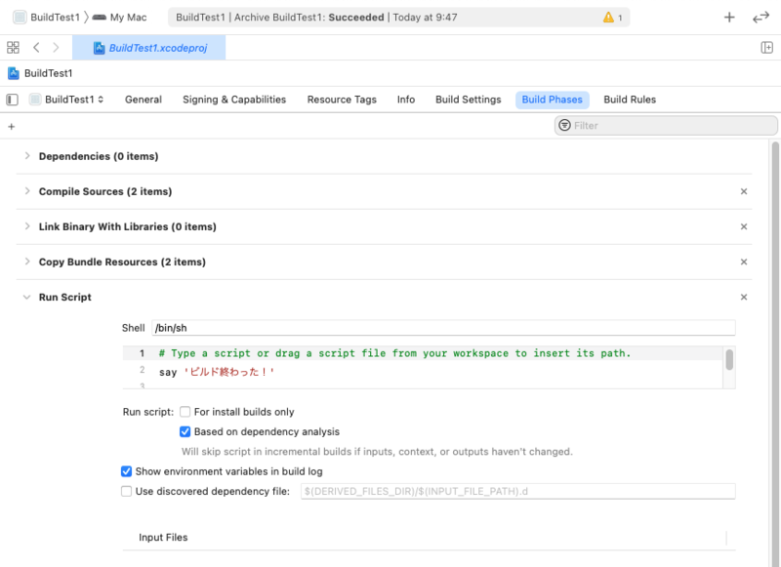781x567 pixels.
Task: Add a new build phase with plus
Action: (12, 127)
